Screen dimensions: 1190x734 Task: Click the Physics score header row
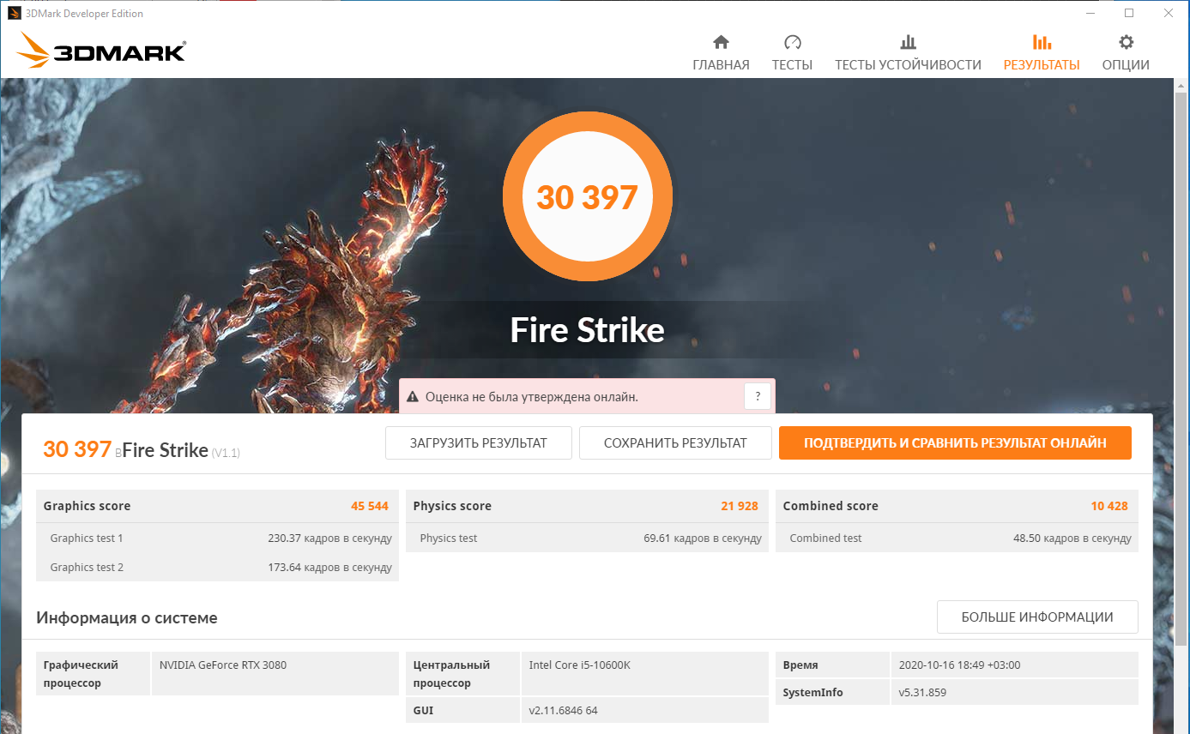586,506
